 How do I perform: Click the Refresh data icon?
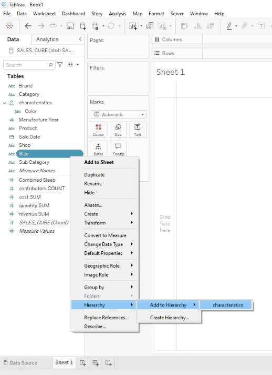point(111,26)
